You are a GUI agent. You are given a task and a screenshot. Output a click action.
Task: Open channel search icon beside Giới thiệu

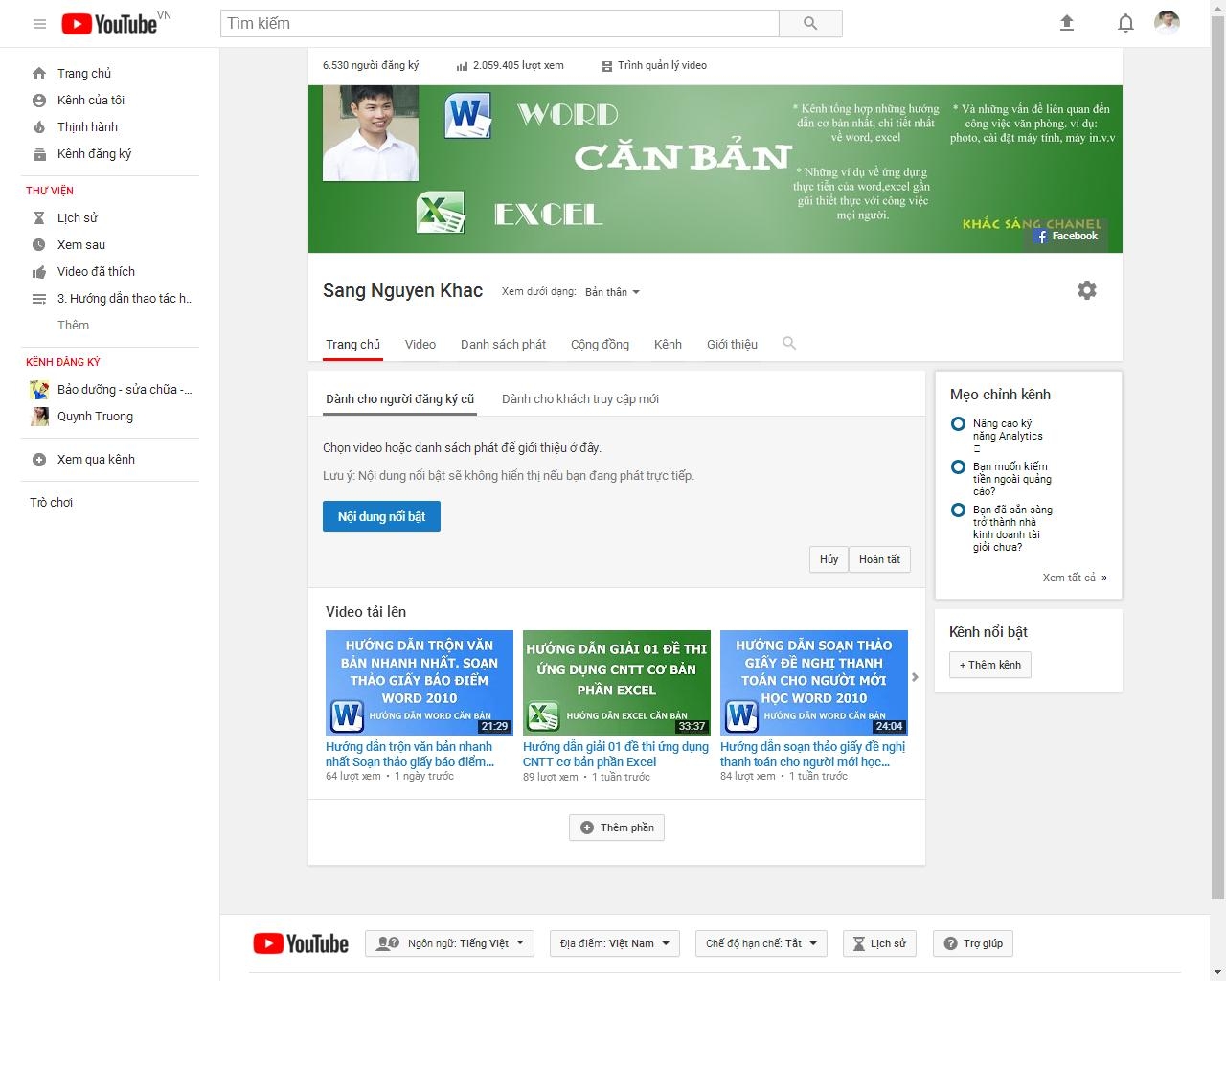pyautogui.click(x=789, y=343)
